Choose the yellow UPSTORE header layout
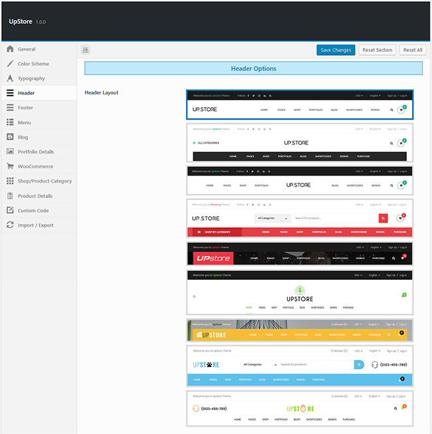This screenshot has height=434, width=432. point(300,330)
